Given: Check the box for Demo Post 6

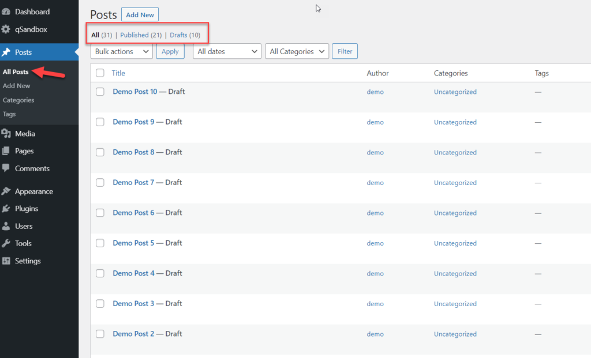Looking at the screenshot, I should coord(100,213).
